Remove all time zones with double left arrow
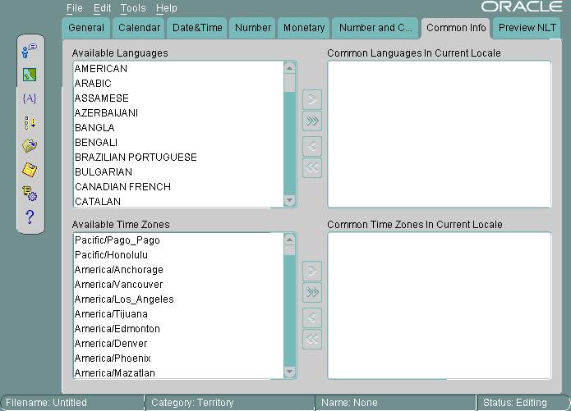The width and height of the screenshot is (571, 411). [x=312, y=339]
